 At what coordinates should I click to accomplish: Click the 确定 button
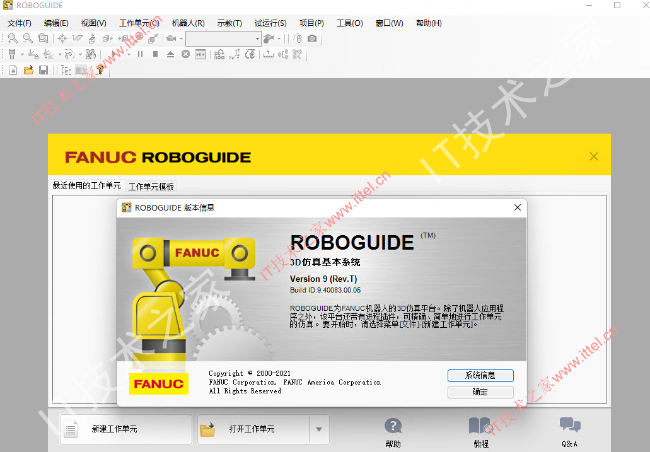point(480,392)
